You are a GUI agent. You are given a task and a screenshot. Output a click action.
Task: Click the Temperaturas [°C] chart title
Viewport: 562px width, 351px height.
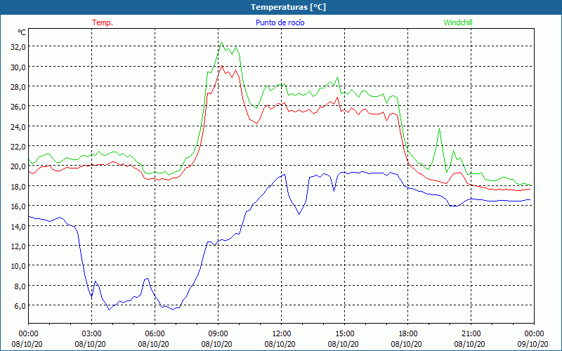(x=289, y=7)
